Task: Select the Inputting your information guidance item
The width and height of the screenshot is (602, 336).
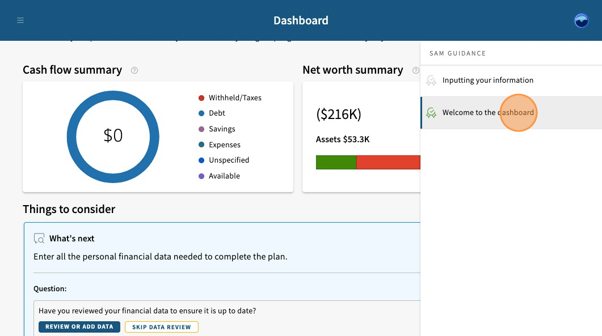Action: click(x=511, y=80)
